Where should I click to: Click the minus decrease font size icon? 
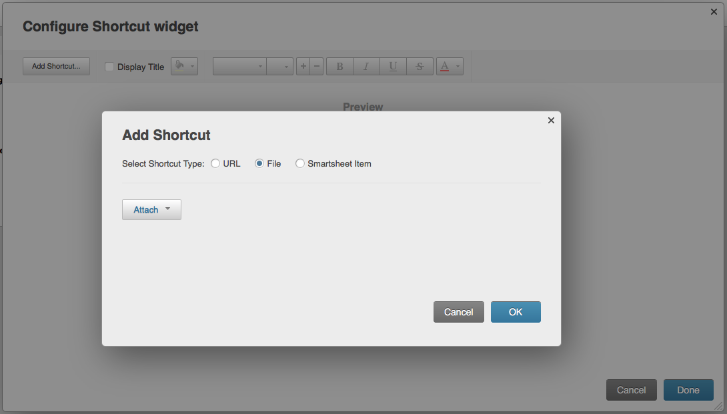[x=317, y=66]
